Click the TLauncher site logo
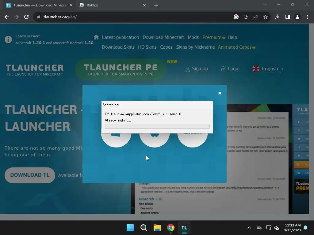This screenshot has width=314, height=235. (x=35, y=70)
